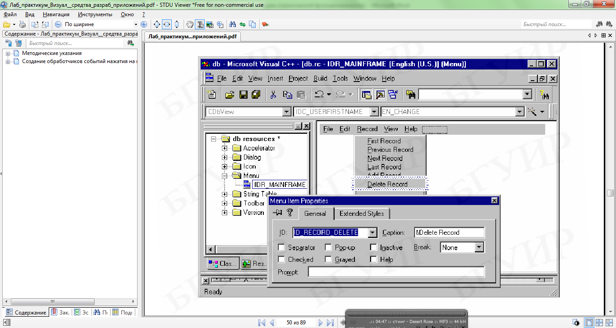The width and height of the screenshot is (616, 328).
Task: Seek in the Winamp track progress bar
Action: click(406, 314)
